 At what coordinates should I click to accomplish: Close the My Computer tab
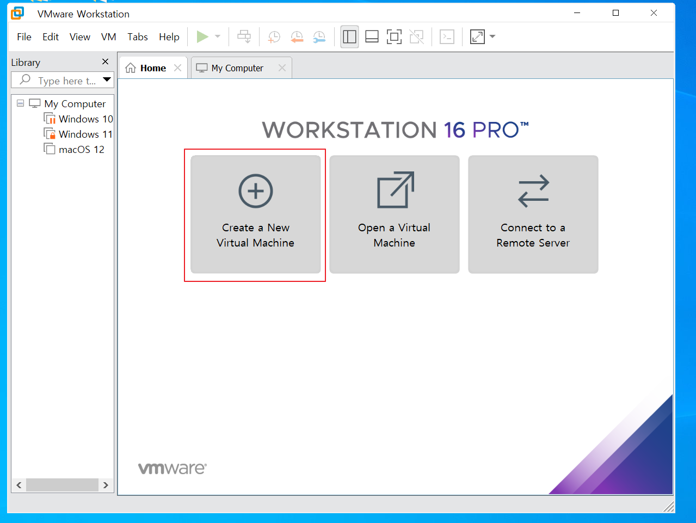click(x=282, y=68)
